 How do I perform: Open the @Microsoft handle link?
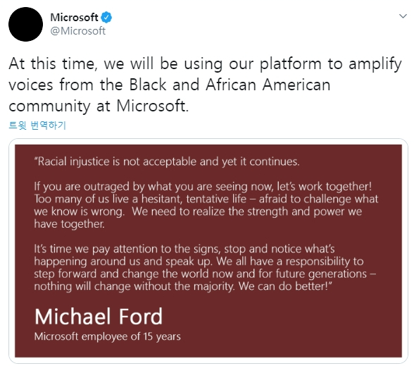coord(78,31)
